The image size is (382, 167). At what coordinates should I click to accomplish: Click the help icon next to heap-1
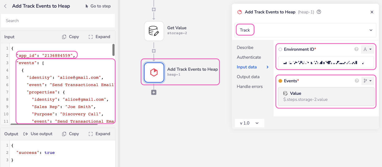pos(319,12)
